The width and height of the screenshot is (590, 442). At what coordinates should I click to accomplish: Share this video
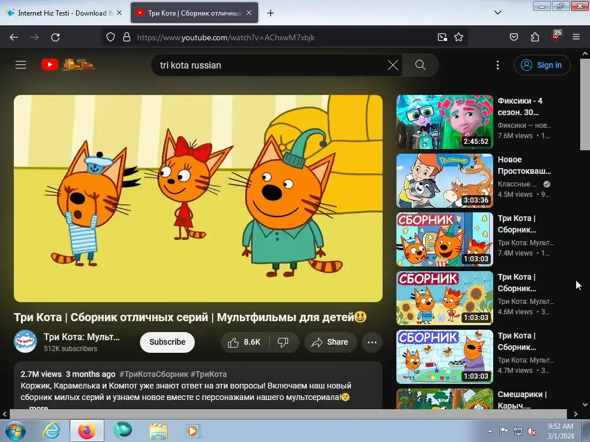click(330, 342)
